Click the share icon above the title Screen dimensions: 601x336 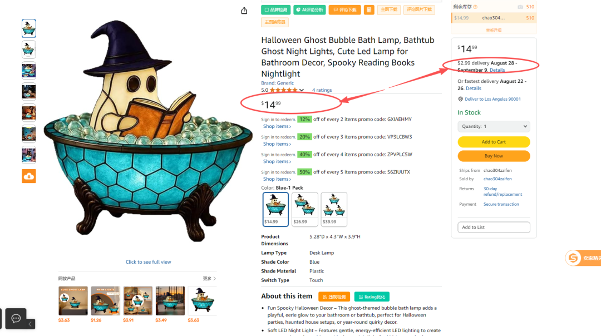244,11
